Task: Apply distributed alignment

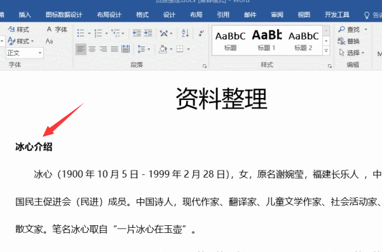Action: click(x=126, y=49)
